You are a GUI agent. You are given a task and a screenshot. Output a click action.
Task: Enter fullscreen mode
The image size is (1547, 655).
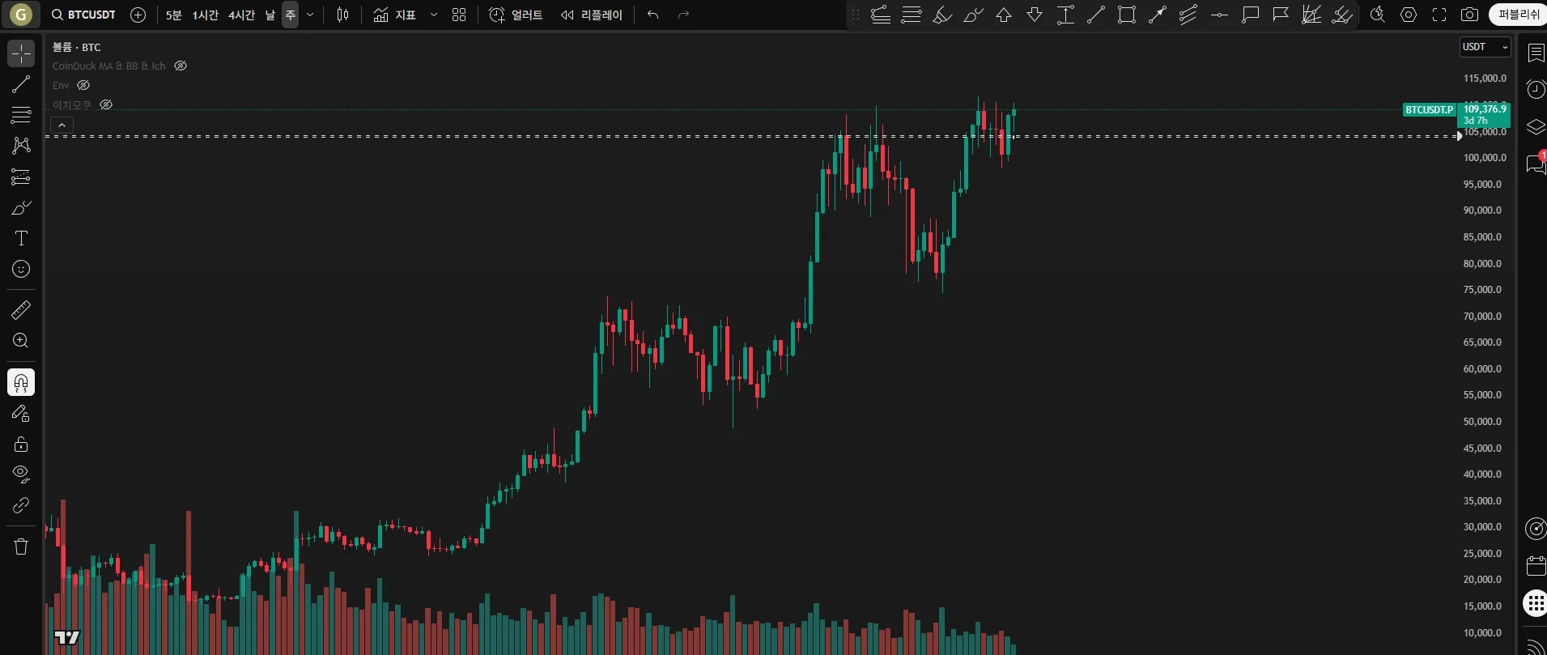click(x=1439, y=15)
